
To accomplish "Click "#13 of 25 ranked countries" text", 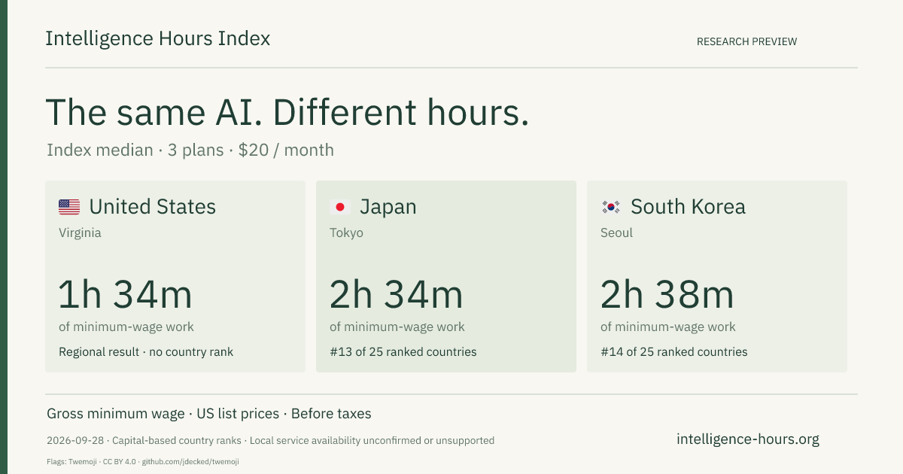I will (x=403, y=352).
